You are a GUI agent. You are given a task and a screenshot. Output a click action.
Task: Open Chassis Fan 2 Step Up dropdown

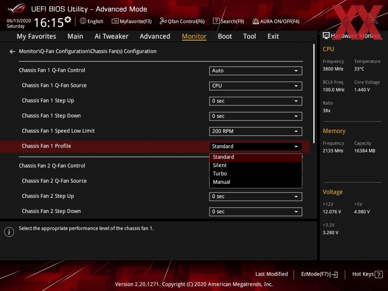pyautogui.click(x=256, y=197)
